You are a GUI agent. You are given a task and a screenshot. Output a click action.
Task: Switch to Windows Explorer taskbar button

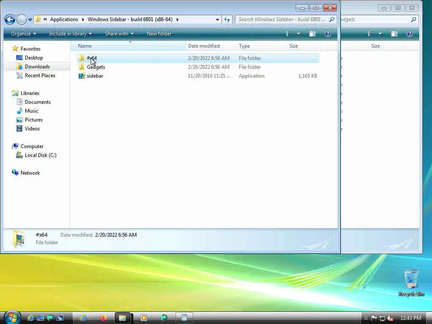tap(122, 318)
